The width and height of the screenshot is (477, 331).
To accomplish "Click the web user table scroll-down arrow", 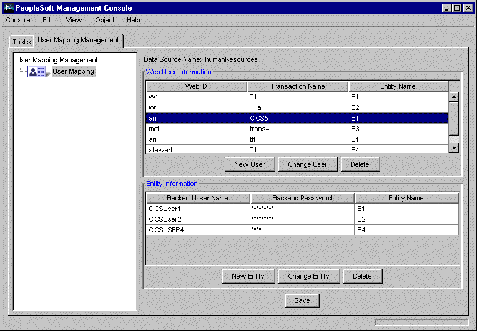I will coord(454,148).
